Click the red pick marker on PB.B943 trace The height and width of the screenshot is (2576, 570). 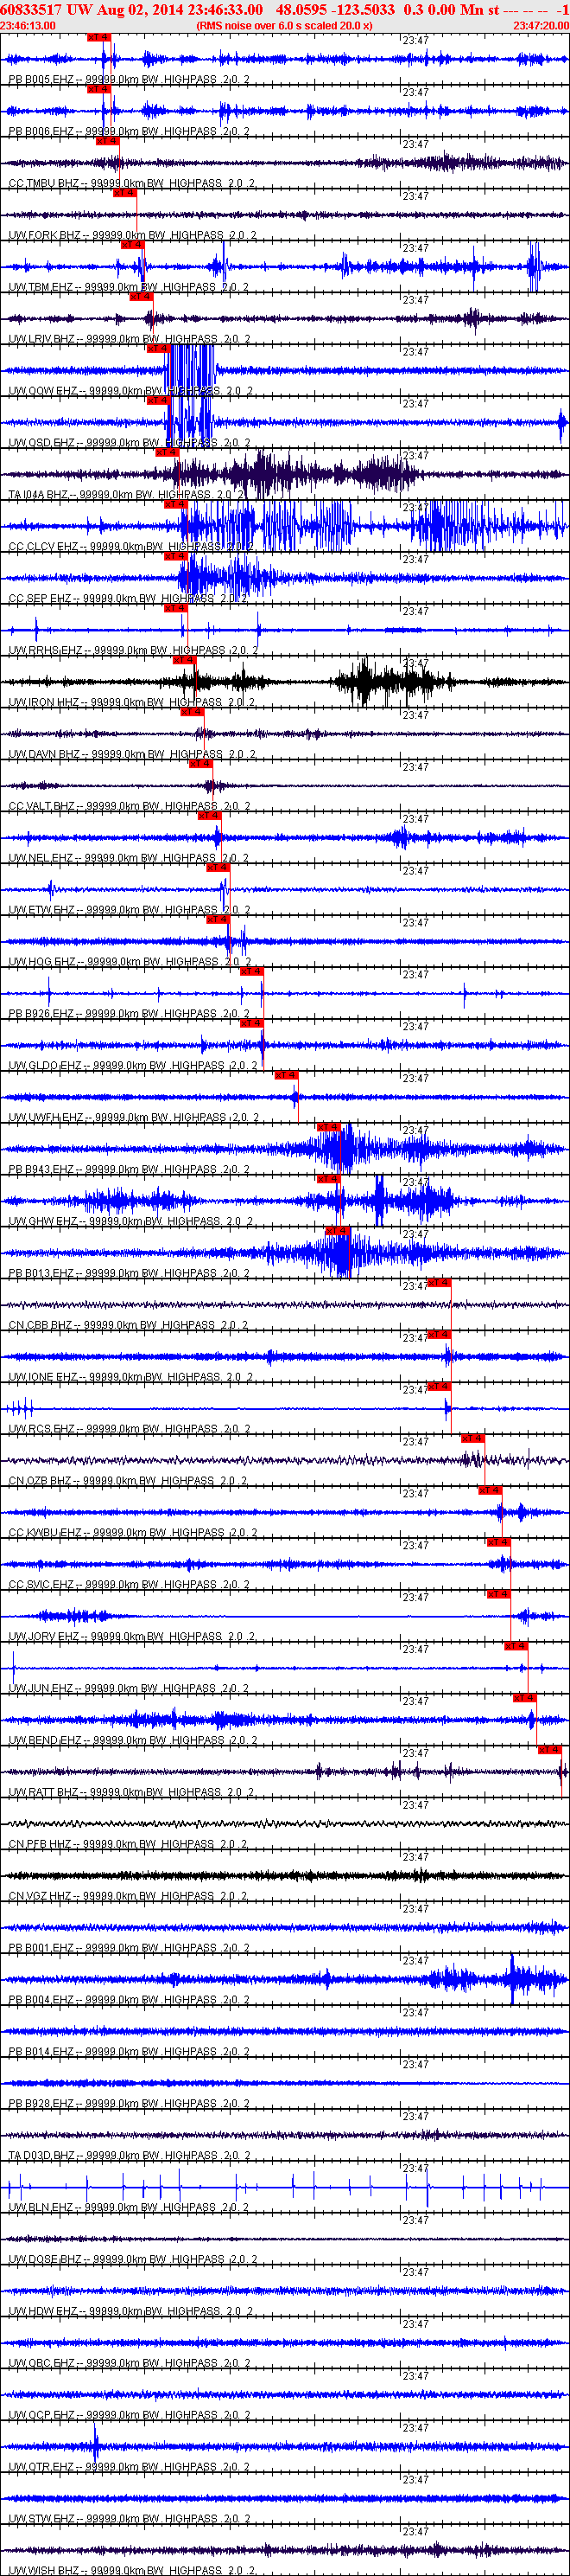(x=328, y=1127)
